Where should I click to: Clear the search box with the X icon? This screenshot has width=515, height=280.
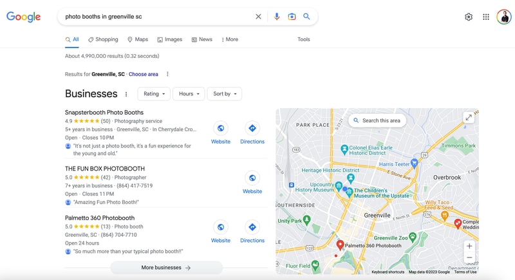coord(258,16)
